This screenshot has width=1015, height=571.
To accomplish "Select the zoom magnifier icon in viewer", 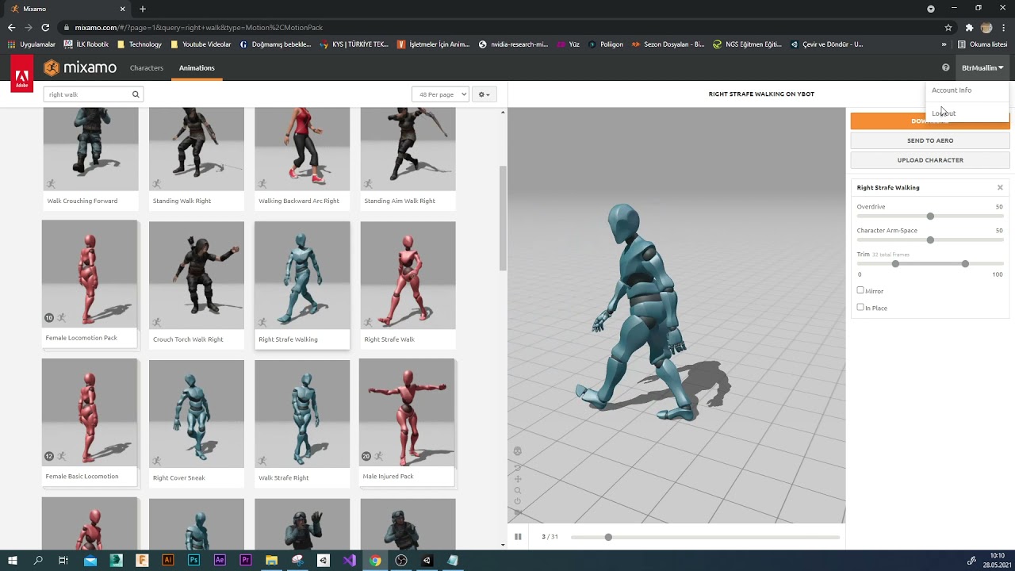I will (517, 490).
